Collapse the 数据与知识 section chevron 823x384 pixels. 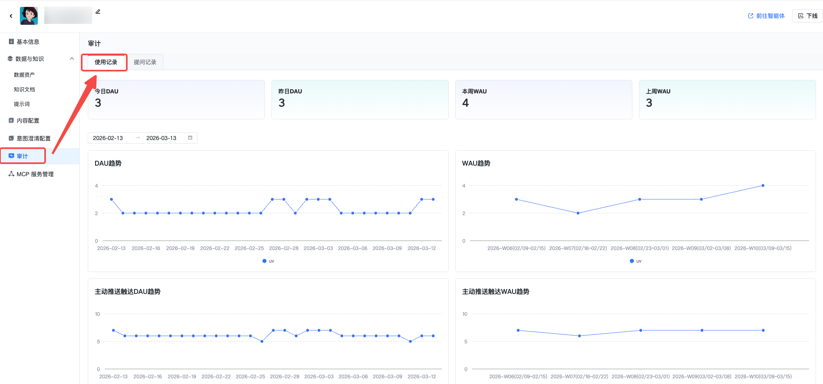coord(72,59)
